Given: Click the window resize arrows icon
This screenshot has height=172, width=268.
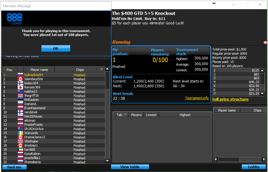Looking at the screenshot, I should click(x=214, y=3).
